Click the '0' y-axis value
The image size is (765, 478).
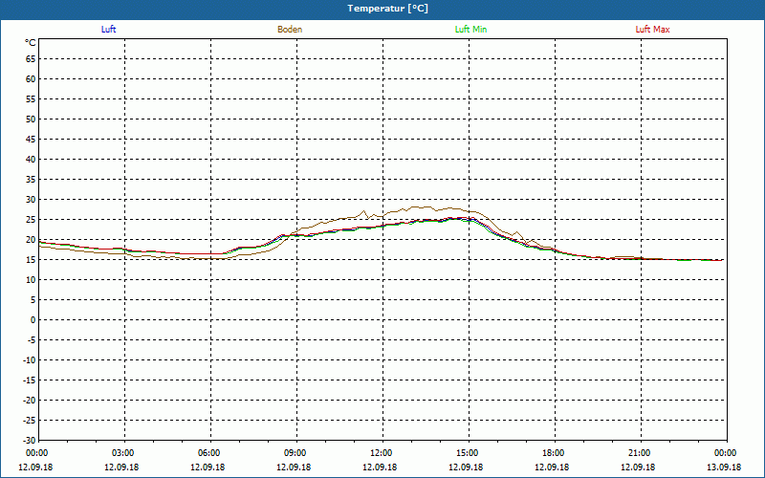(x=33, y=320)
